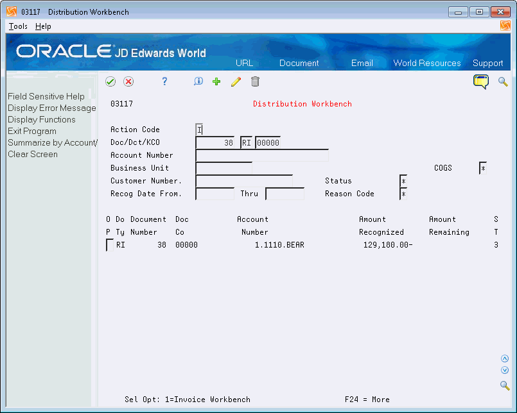517x413 pixels.
Task: Click the Inquire info bubble icon
Action: (198, 81)
